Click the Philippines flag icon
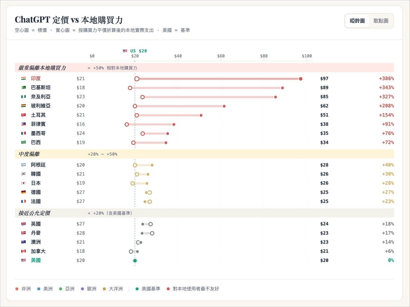The height and width of the screenshot is (307, 410). [23, 124]
